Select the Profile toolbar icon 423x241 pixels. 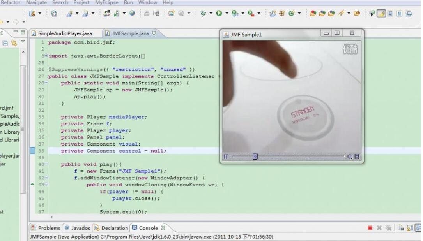(234, 13)
